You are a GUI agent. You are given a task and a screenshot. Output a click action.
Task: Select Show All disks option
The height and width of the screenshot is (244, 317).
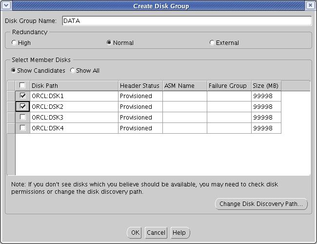click(x=73, y=71)
